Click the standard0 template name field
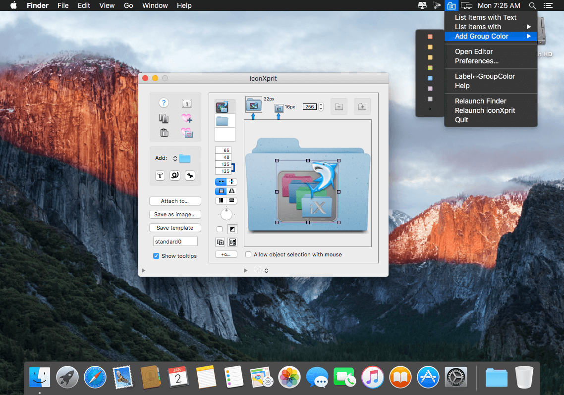 [175, 242]
